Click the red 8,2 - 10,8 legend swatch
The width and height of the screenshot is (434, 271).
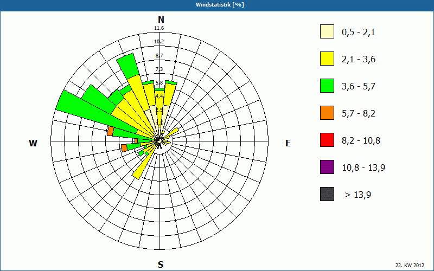coord(327,140)
